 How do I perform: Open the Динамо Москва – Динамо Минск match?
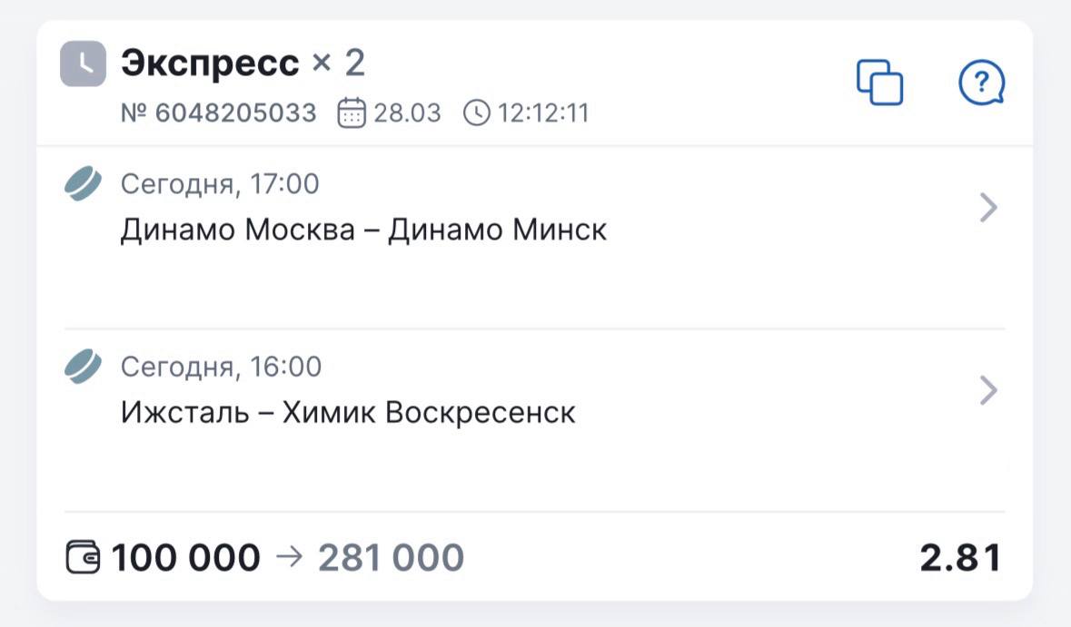363,230
